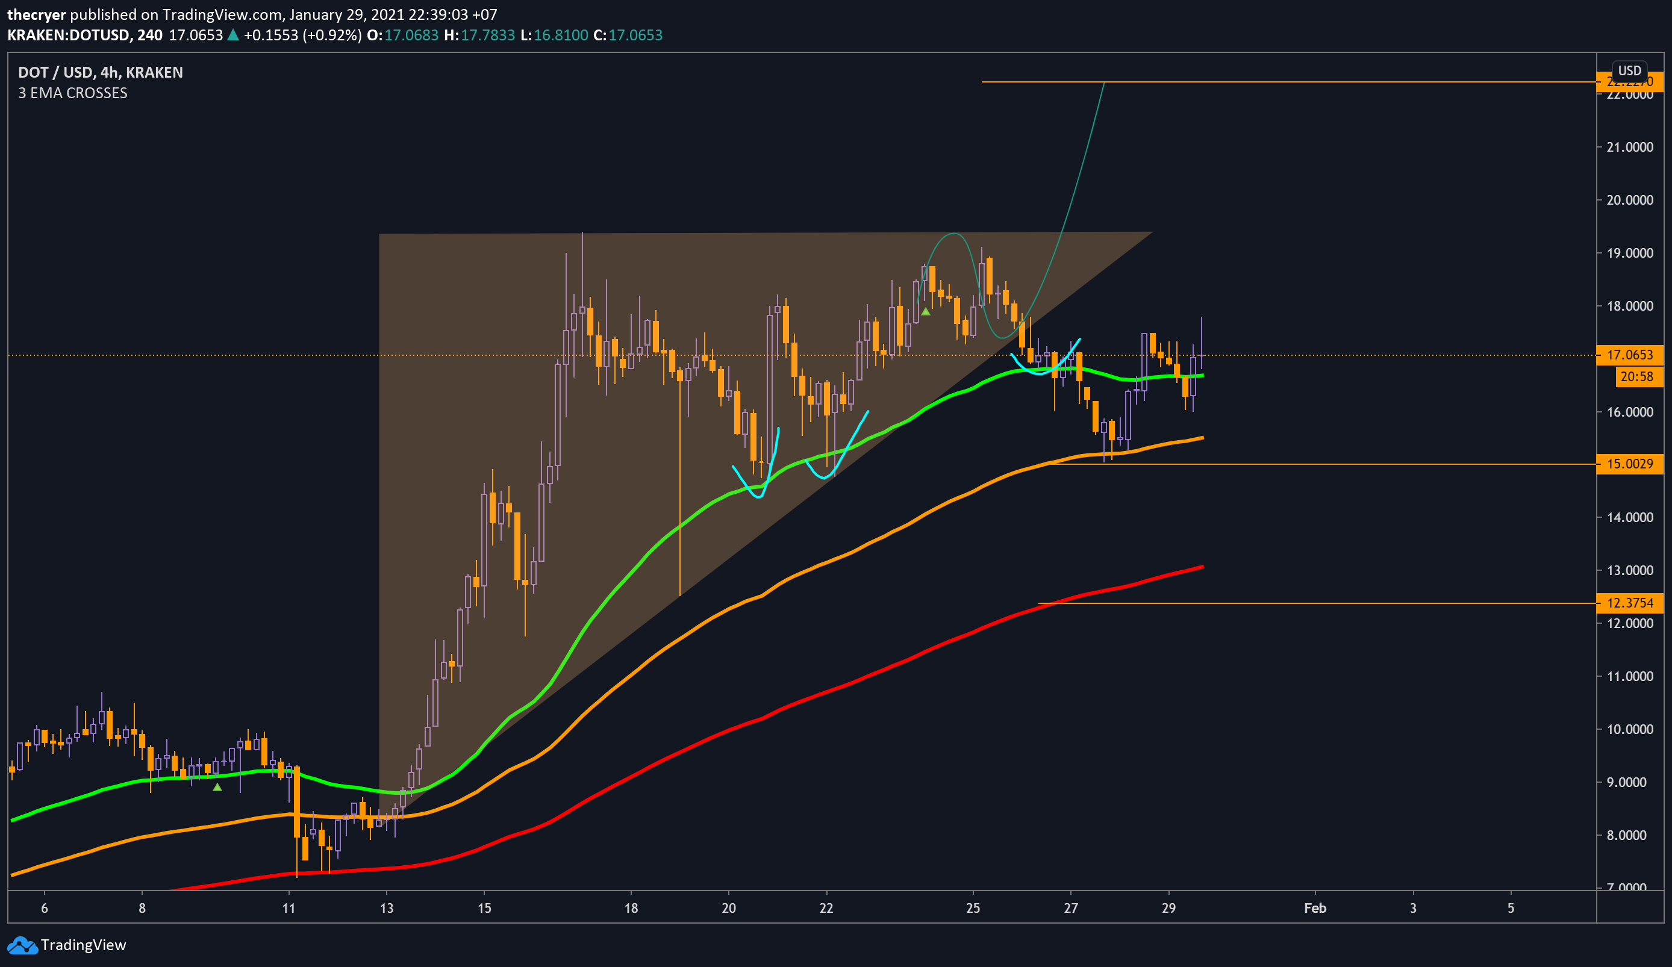The height and width of the screenshot is (967, 1672).
Task: Click the '5' date label after Feb
Action: (x=1511, y=908)
